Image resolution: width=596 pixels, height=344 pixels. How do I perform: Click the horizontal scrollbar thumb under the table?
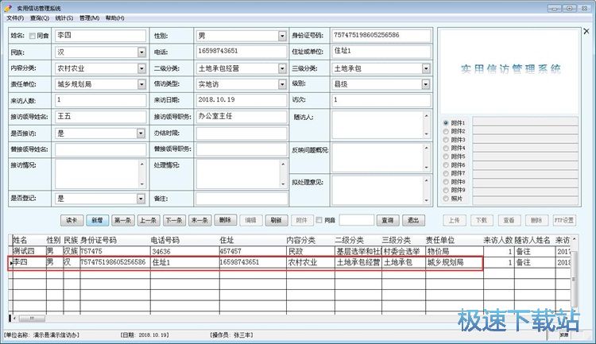pyautogui.click(x=32, y=318)
